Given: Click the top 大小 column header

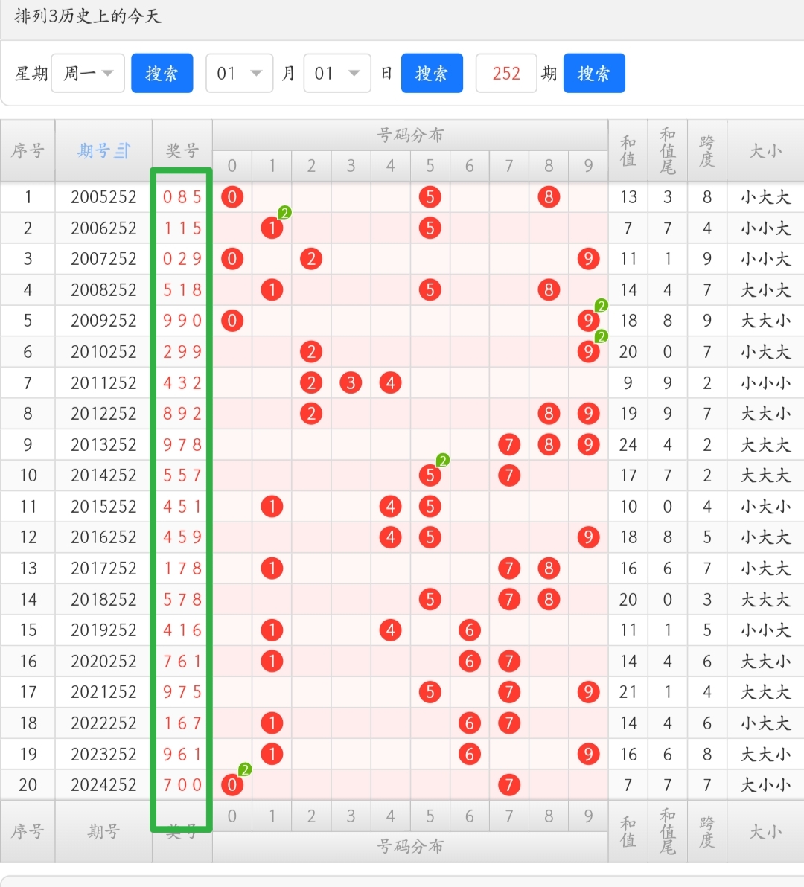Looking at the screenshot, I should [x=765, y=150].
